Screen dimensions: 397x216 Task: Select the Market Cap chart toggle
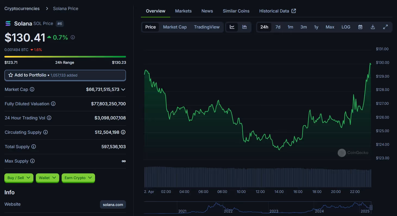[x=175, y=27]
